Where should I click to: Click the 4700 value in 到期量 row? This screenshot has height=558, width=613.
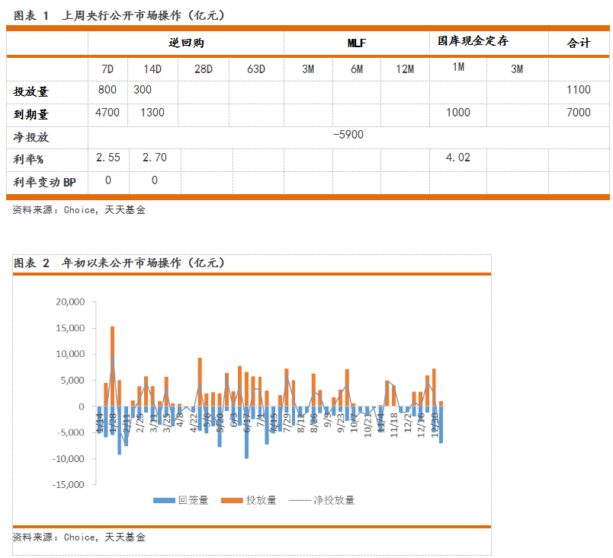coord(108,113)
